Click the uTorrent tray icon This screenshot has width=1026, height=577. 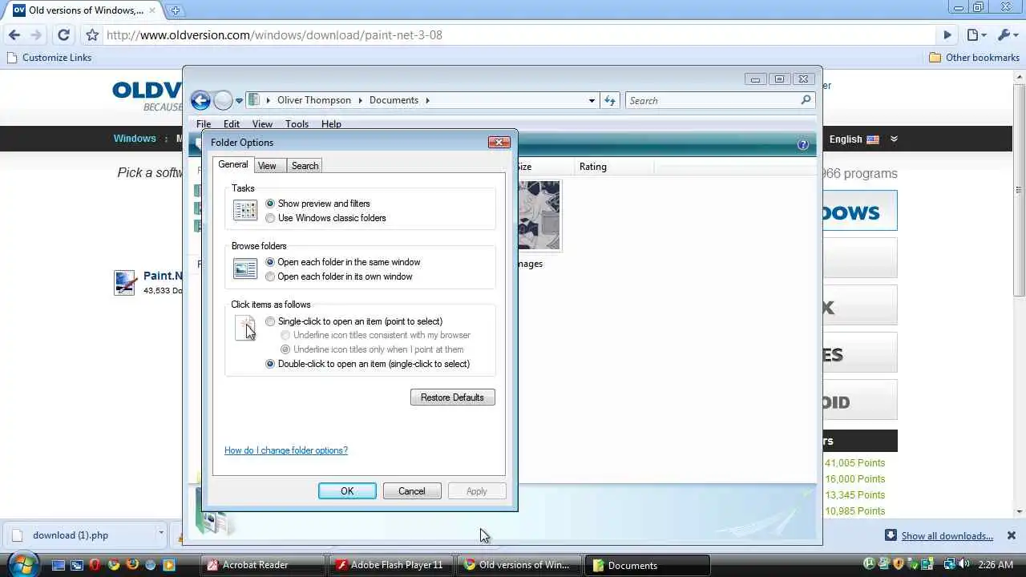[870, 564]
